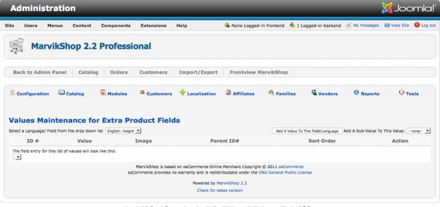Open Vendors using its icon

click(313, 93)
